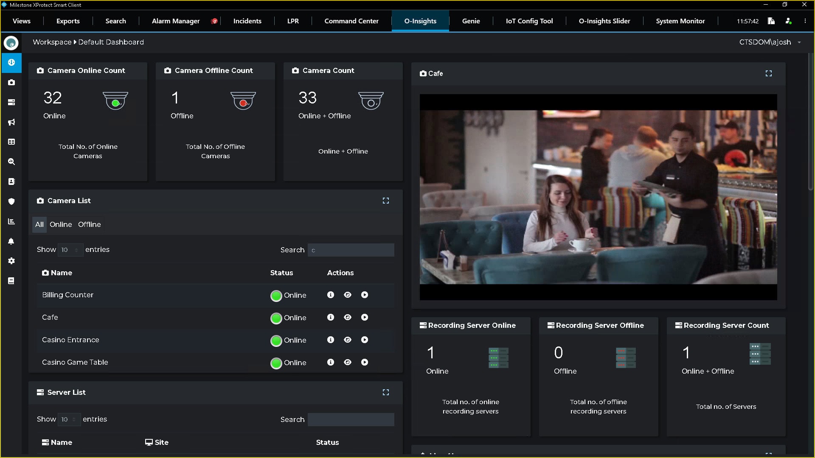Viewport: 815px width, 458px height.
Task: Open the gear settings sidebar icon
Action: click(x=11, y=261)
